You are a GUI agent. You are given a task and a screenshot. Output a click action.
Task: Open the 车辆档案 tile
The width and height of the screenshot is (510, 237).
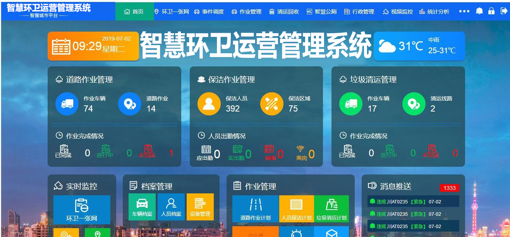[142, 207]
